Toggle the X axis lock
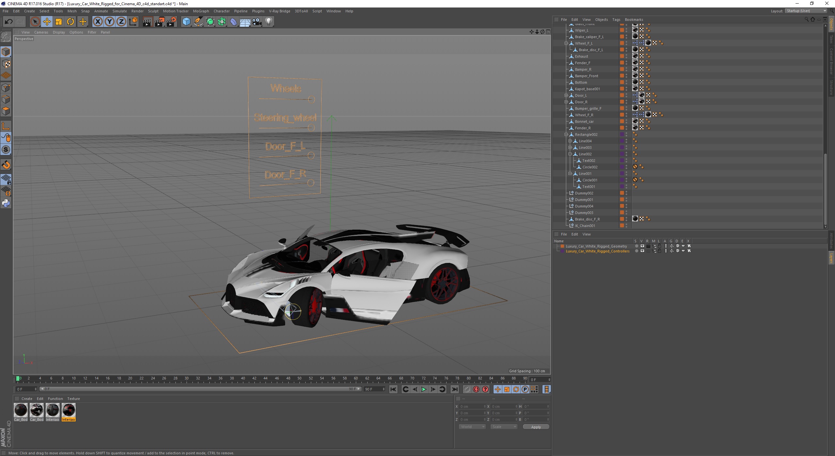 click(x=98, y=22)
